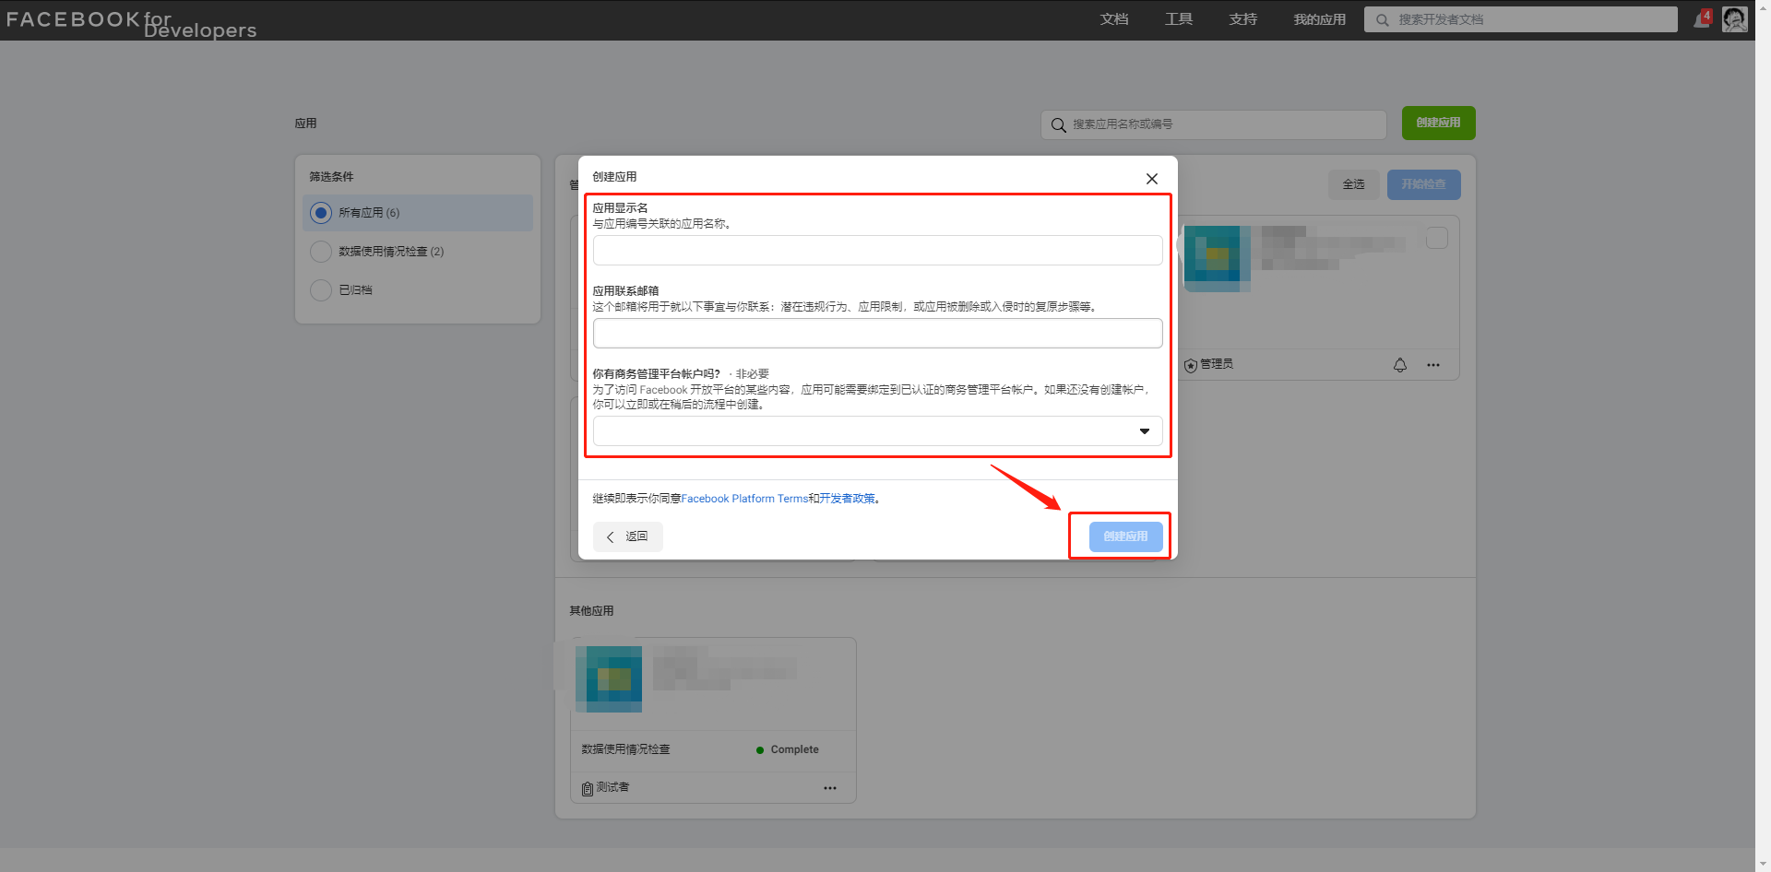1771x872 pixels.
Task: Open more options on 管理员 app card
Action: coord(1432,365)
